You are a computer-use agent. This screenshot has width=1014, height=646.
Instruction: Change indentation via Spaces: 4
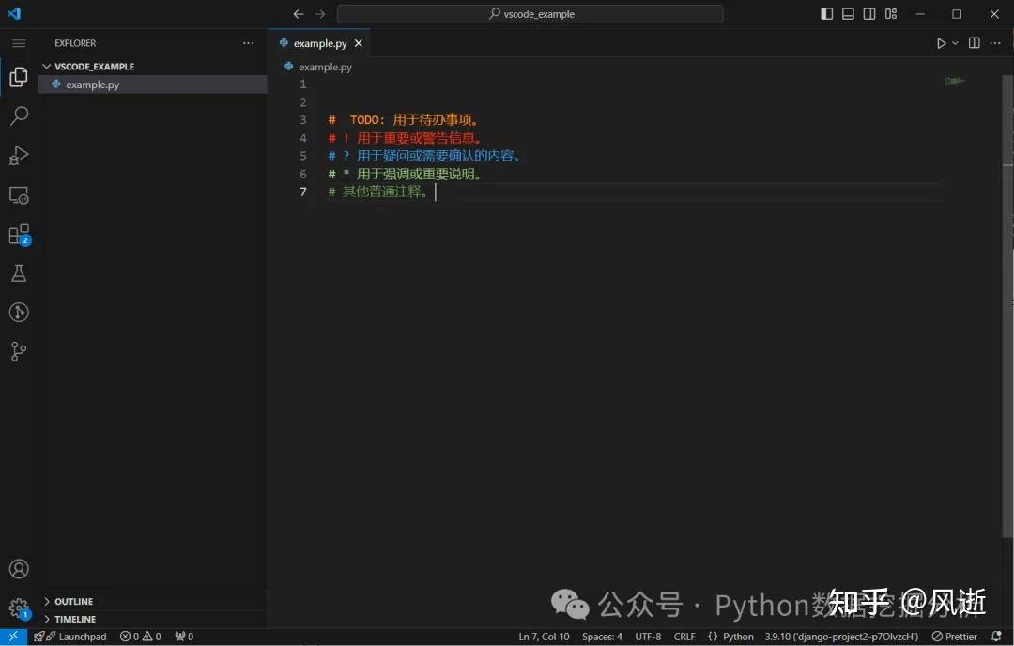[x=602, y=637]
